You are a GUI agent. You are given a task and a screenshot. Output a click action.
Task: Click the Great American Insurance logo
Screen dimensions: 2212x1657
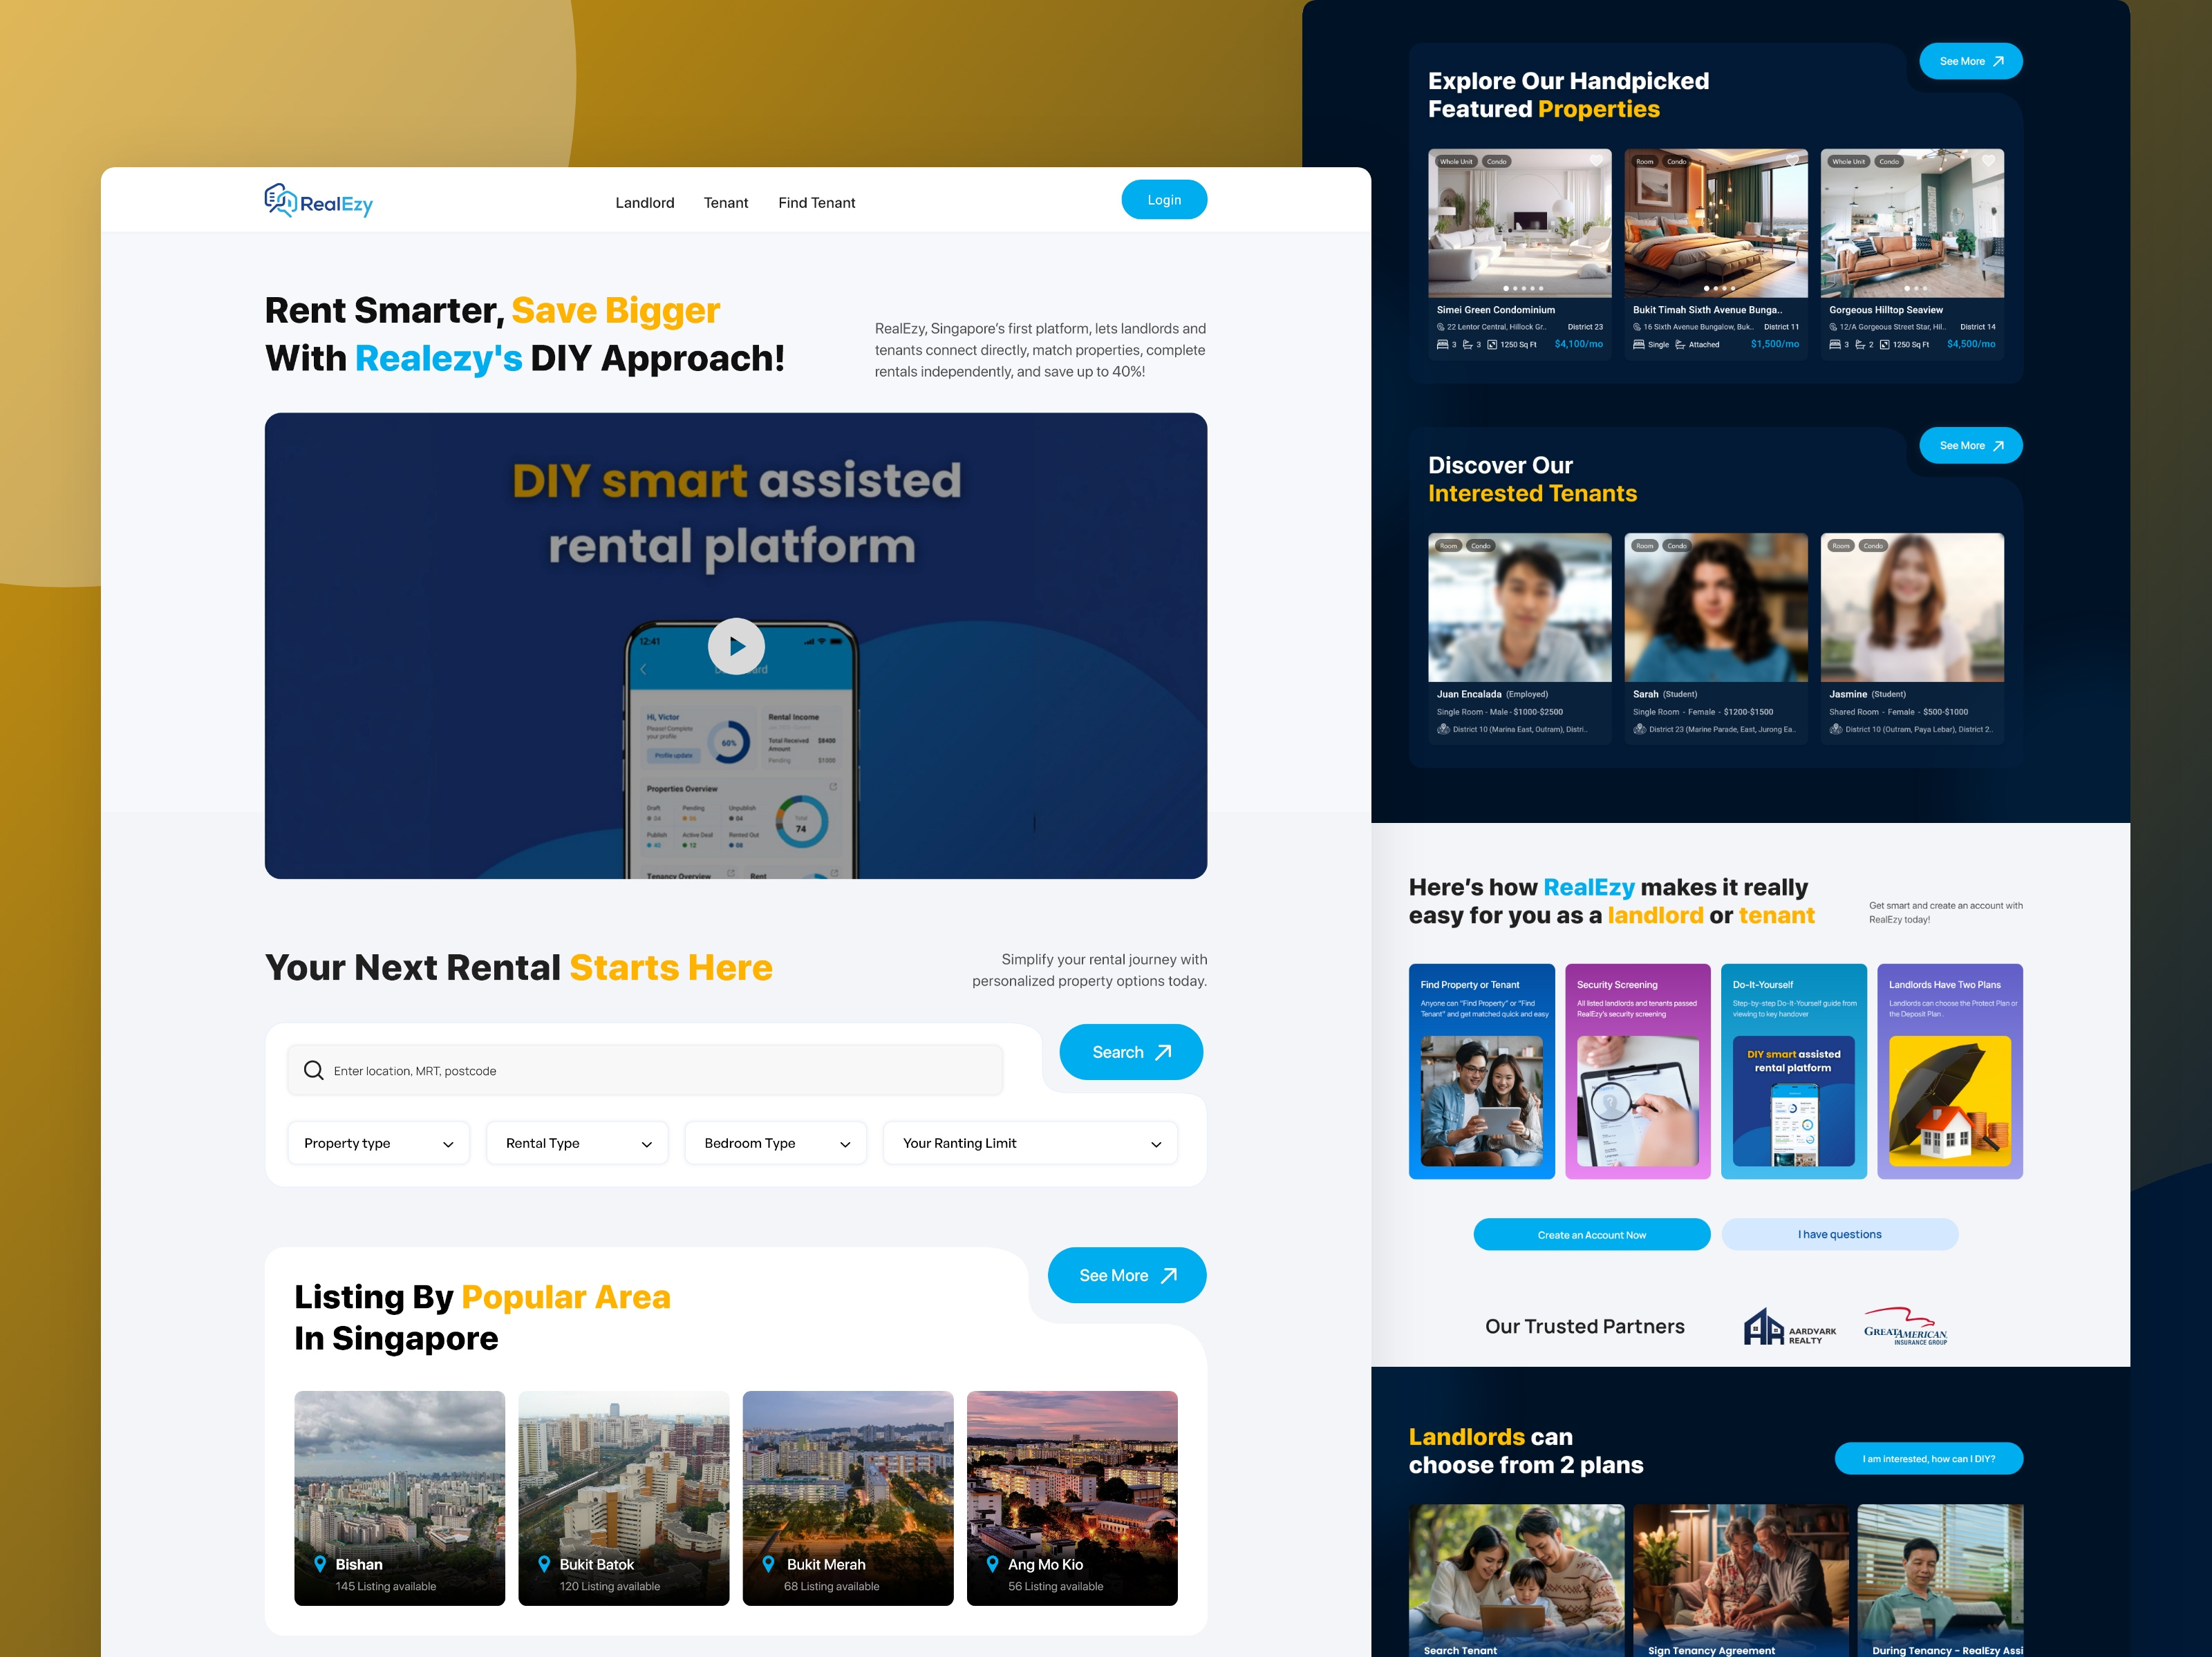[x=1905, y=1327]
